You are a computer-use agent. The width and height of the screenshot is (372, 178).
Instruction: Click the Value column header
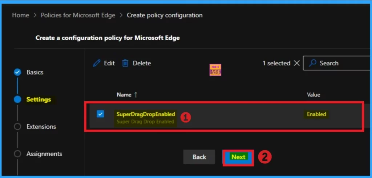[x=314, y=95]
